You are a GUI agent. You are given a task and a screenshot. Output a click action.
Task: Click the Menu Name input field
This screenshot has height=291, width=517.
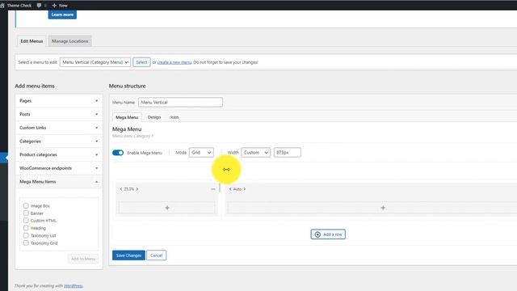[180, 103]
